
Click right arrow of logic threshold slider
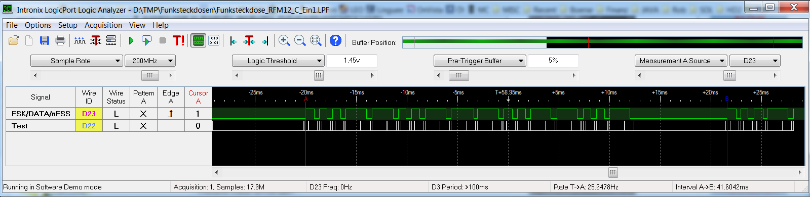point(372,75)
